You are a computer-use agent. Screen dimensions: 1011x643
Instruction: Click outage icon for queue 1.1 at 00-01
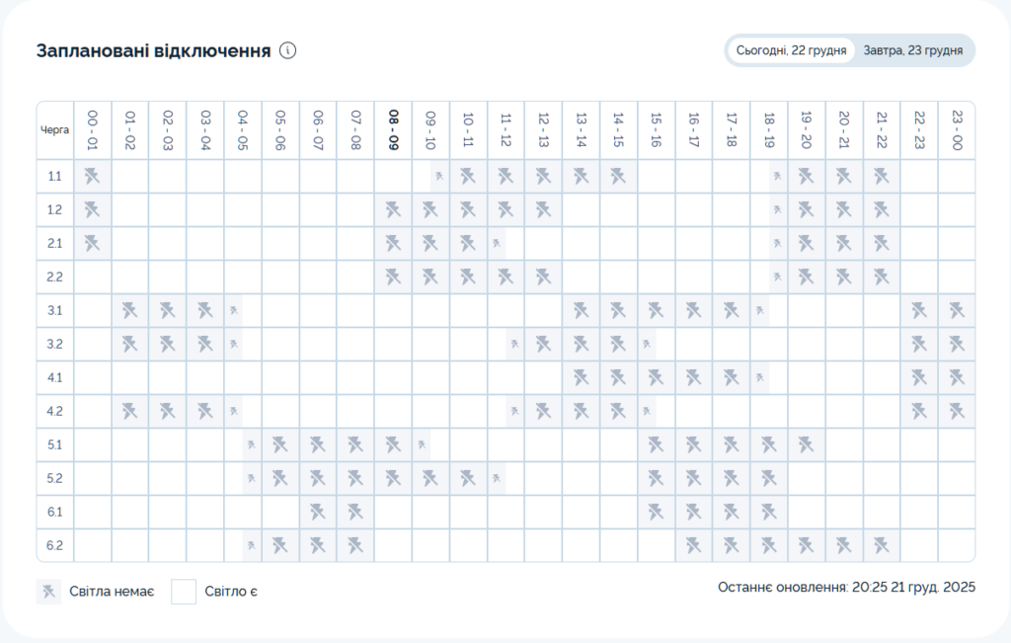click(x=92, y=177)
